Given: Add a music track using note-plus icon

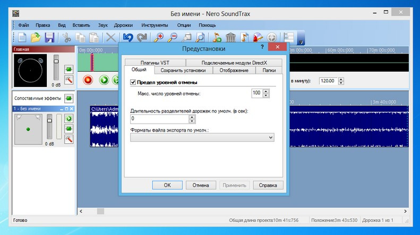Looking at the screenshot, I should point(217,38).
